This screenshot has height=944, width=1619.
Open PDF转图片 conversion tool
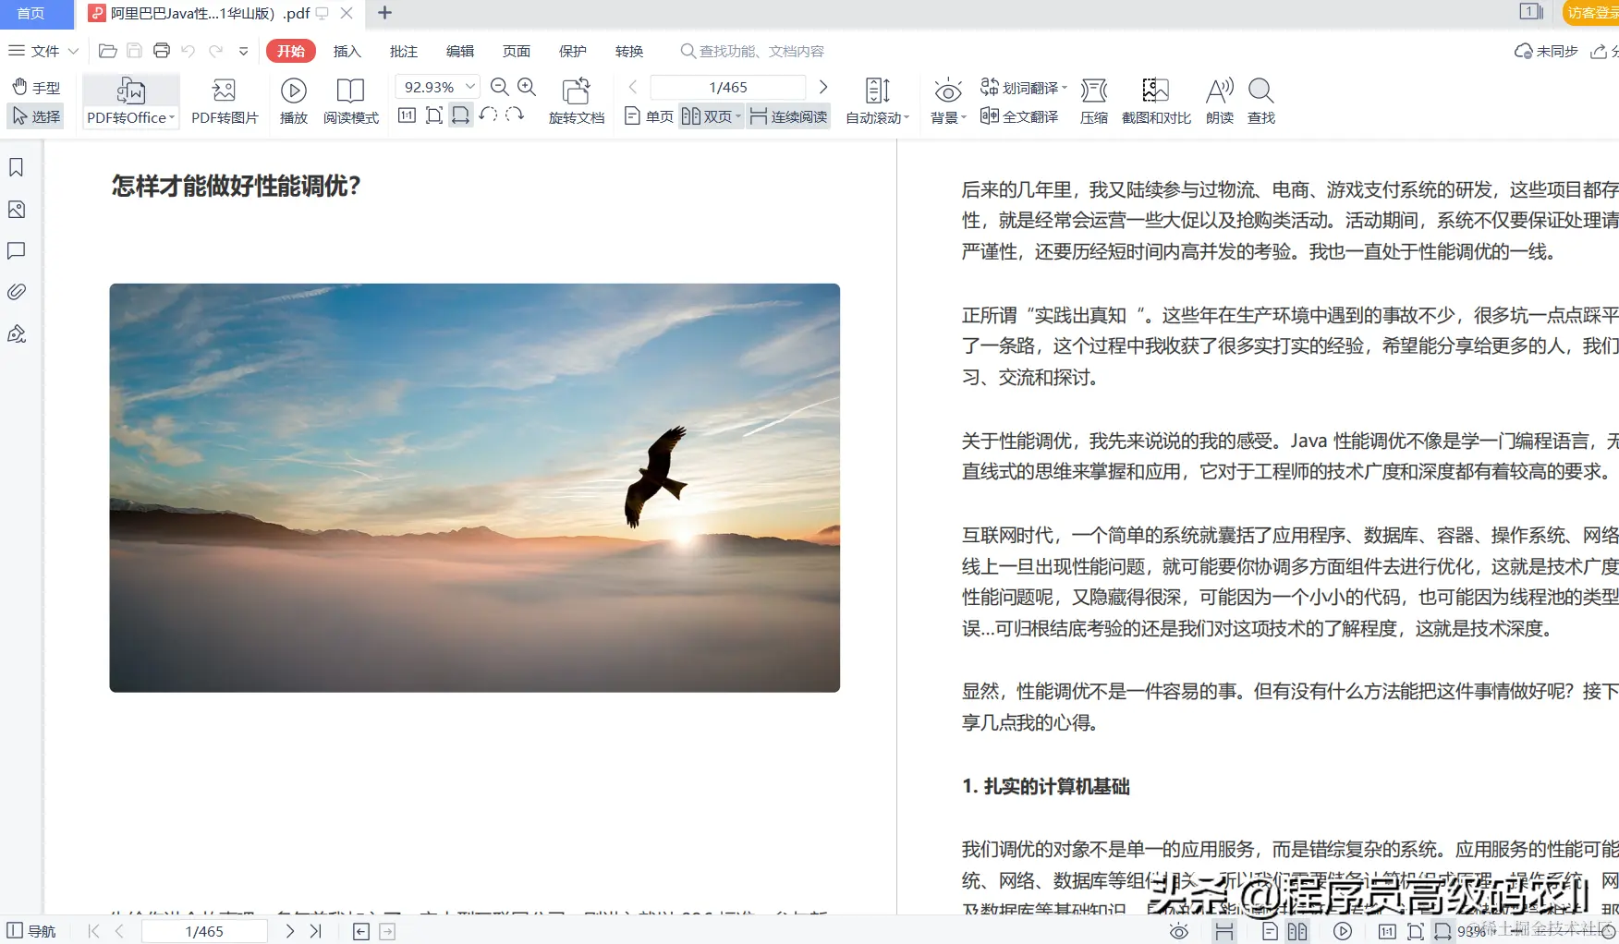(x=224, y=100)
